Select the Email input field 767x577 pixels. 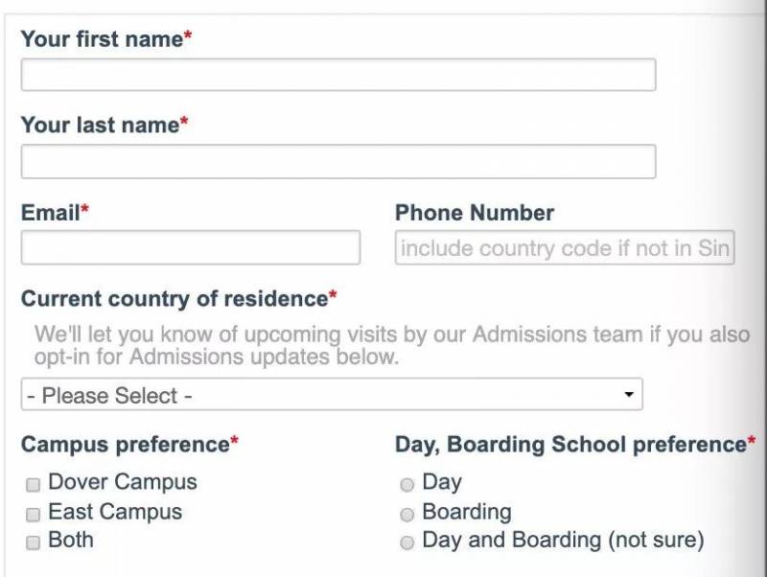(190, 247)
